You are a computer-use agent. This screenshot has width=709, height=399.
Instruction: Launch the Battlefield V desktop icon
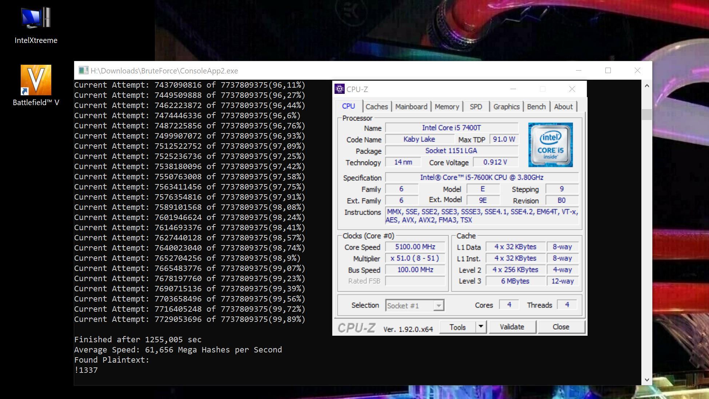(x=36, y=86)
